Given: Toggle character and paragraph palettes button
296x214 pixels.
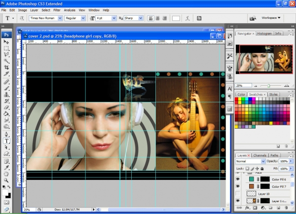Looking at the screenshot, I should pos(199,18).
